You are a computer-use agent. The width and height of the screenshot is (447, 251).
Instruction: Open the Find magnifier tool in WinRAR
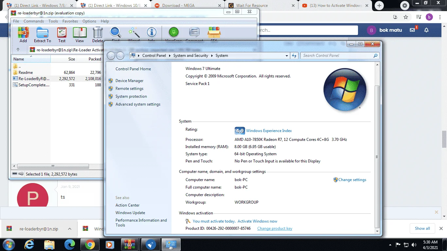pos(116,33)
